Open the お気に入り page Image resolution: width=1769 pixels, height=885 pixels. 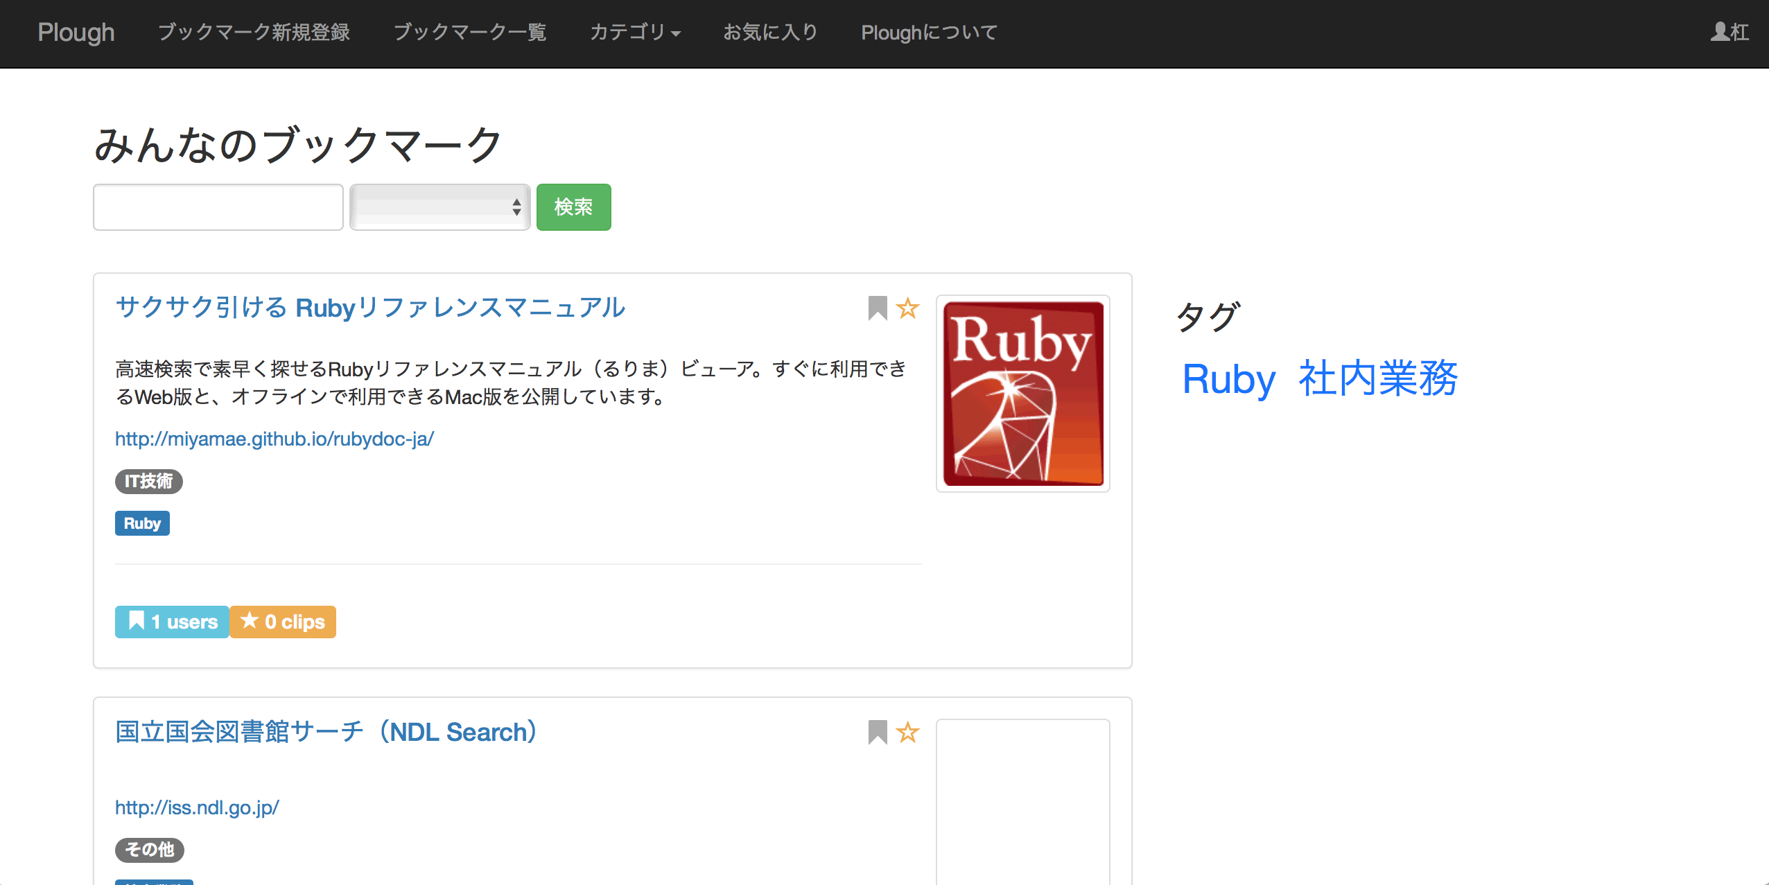pos(770,33)
